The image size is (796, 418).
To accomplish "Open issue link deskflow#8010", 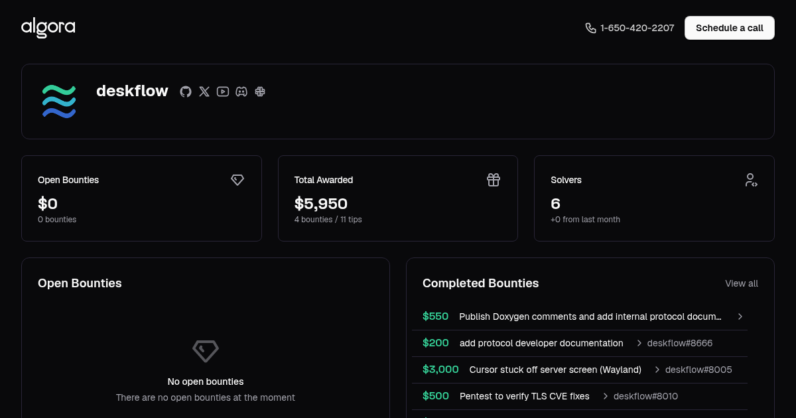I will 645,396.
